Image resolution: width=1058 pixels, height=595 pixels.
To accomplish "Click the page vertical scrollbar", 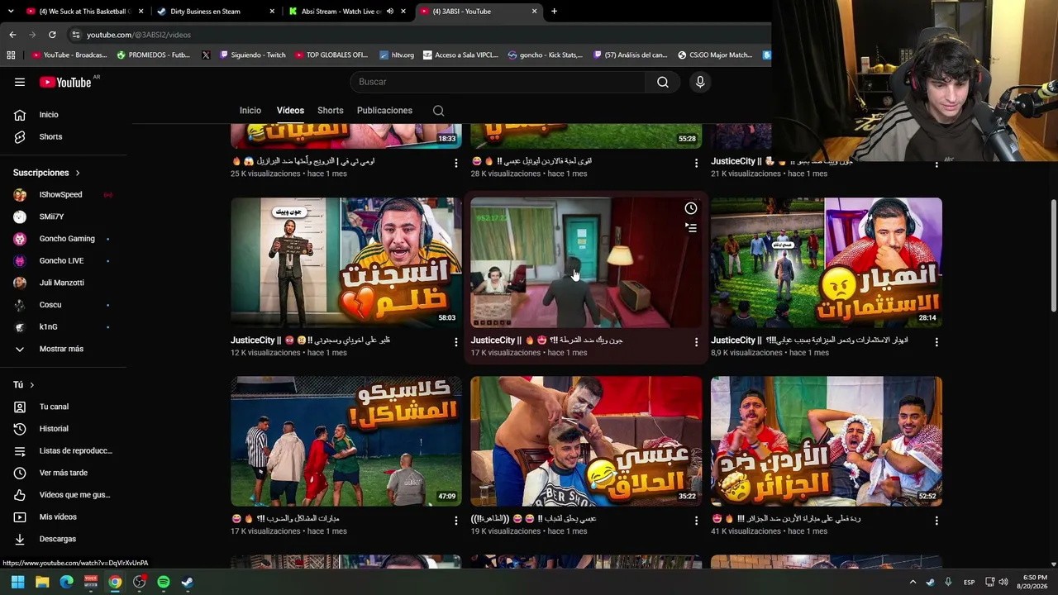I will coord(1053,256).
